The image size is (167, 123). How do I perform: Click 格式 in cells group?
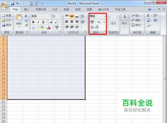click(x=137, y=25)
